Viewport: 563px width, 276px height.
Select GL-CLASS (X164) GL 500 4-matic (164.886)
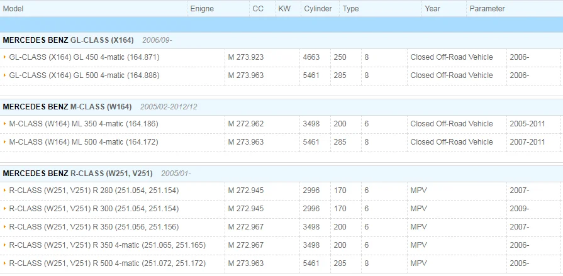pyautogui.click(x=84, y=75)
